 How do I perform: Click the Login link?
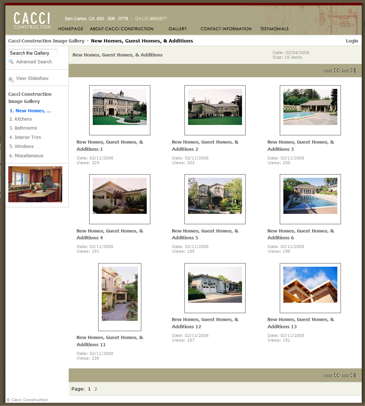pyautogui.click(x=352, y=41)
